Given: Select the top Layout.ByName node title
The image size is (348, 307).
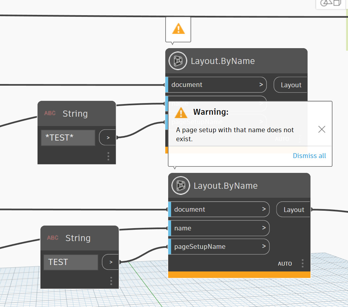Looking at the screenshot, I should tap(223, 61).
